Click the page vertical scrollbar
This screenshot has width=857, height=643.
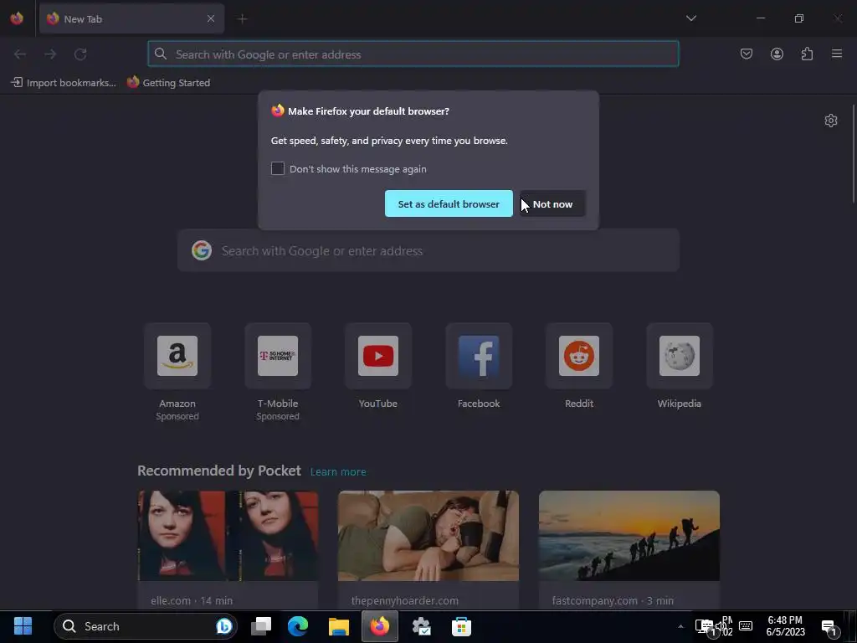[853, 154]
